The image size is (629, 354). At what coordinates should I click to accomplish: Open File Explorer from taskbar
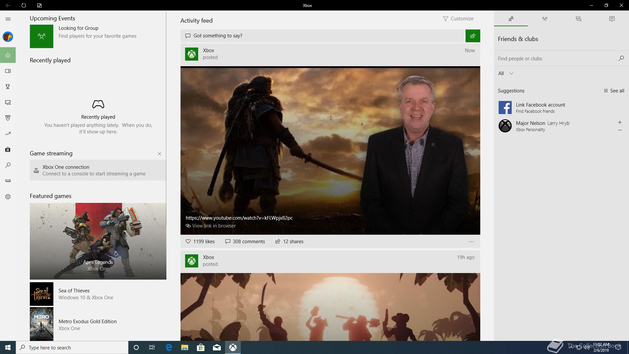pos(184,347)
